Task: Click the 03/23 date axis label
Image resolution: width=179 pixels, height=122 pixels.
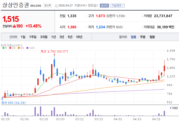Action: pos(99,119)
